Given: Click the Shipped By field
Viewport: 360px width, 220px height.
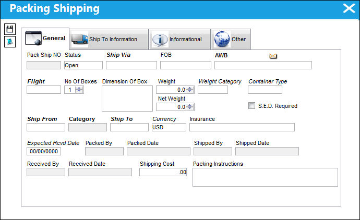Looking at the screenshot, I should 213,151.
